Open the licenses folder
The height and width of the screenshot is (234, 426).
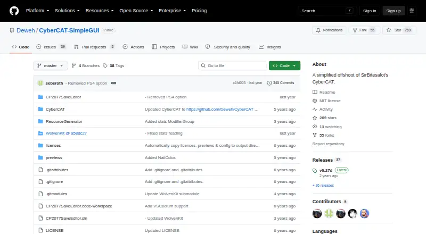pyautogui.click(x=53, y=146)
